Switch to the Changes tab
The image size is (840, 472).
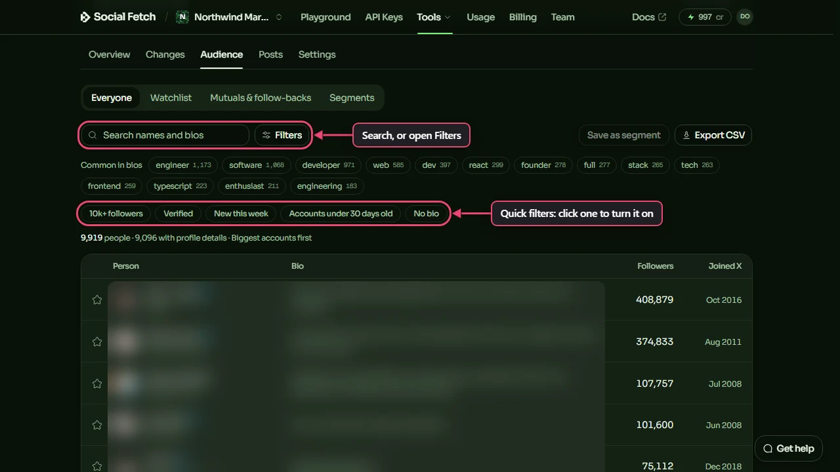(165, 54)
